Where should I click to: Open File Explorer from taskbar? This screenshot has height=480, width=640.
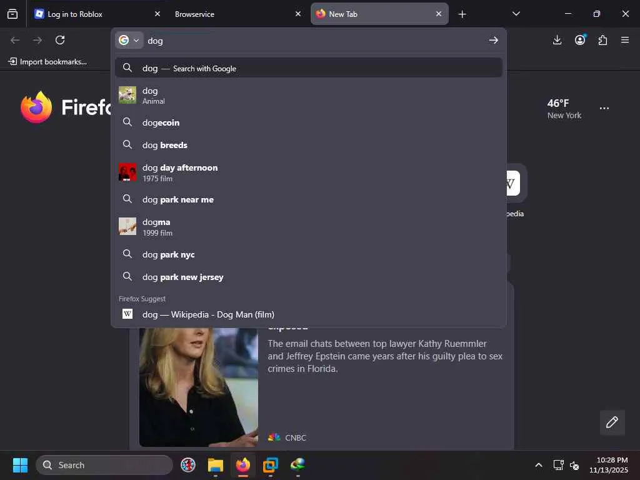click(x=216, y=465)
